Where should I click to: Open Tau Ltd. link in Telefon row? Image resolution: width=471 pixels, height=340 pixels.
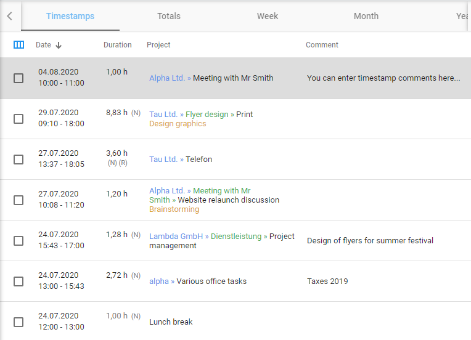pos(163,160)
